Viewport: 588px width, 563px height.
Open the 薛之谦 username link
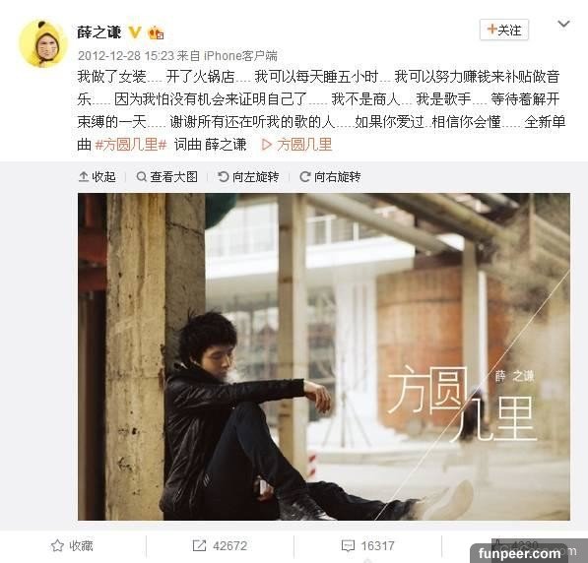(x=99, y=32)
